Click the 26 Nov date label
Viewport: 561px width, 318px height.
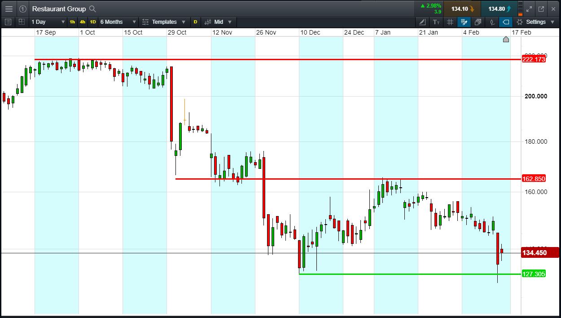[x=266, y=32]
